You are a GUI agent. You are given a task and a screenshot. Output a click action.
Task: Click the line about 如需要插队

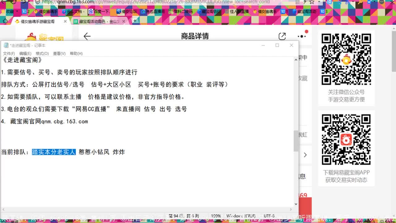(93, 97)
